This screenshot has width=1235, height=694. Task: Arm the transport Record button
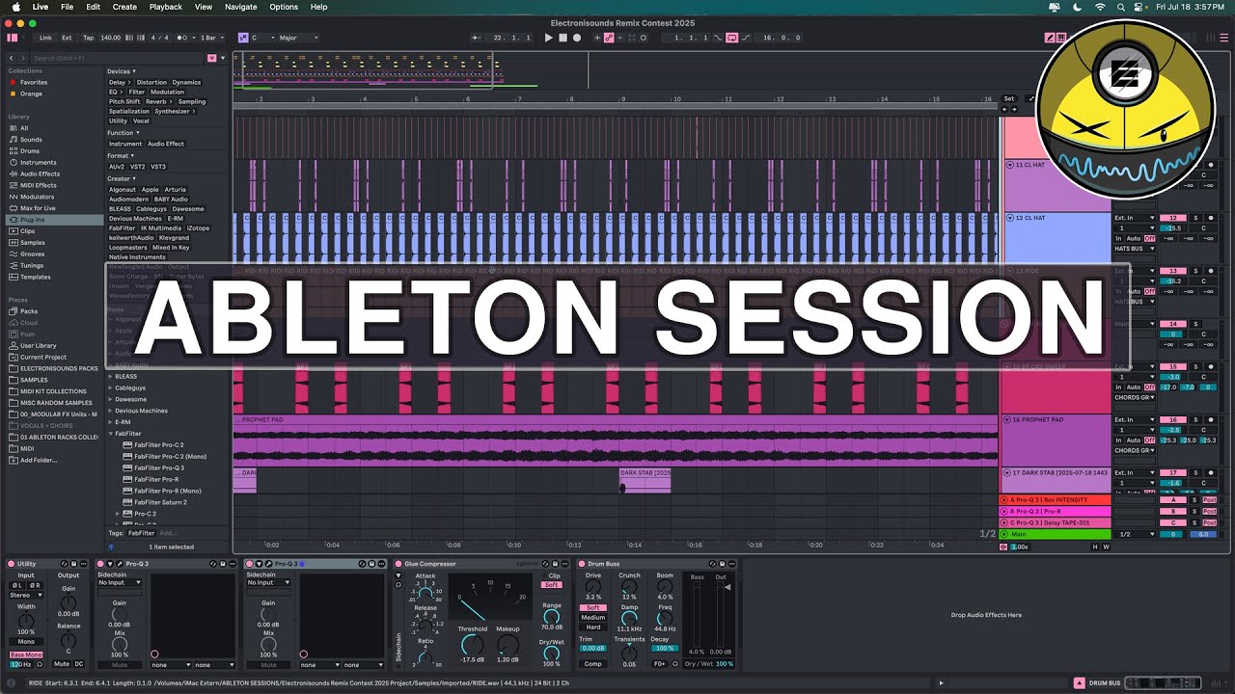coord(577,38)
